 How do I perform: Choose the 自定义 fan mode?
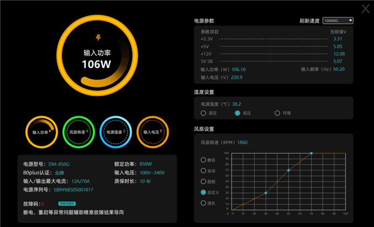tap(203, 193)
